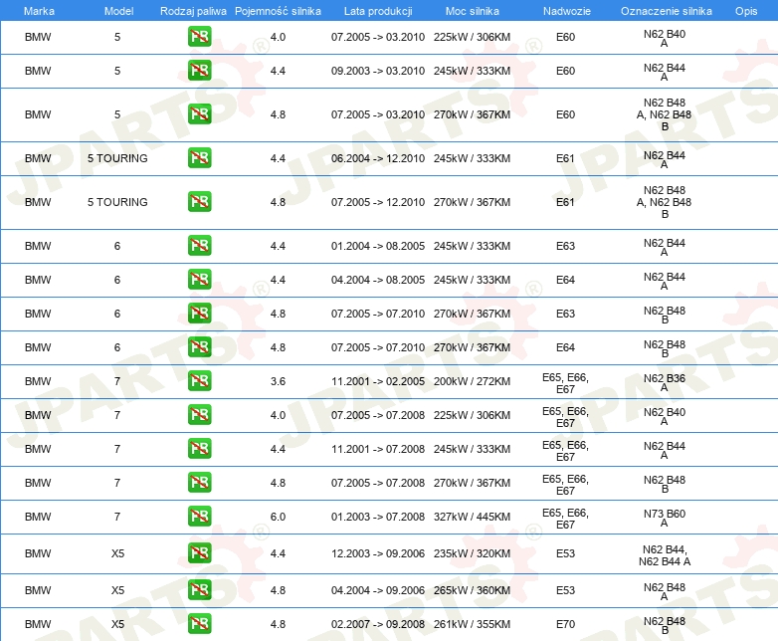
Task: Click fuel icon in the BMW 7 4.8 row
Action: (x=199, y=482)
